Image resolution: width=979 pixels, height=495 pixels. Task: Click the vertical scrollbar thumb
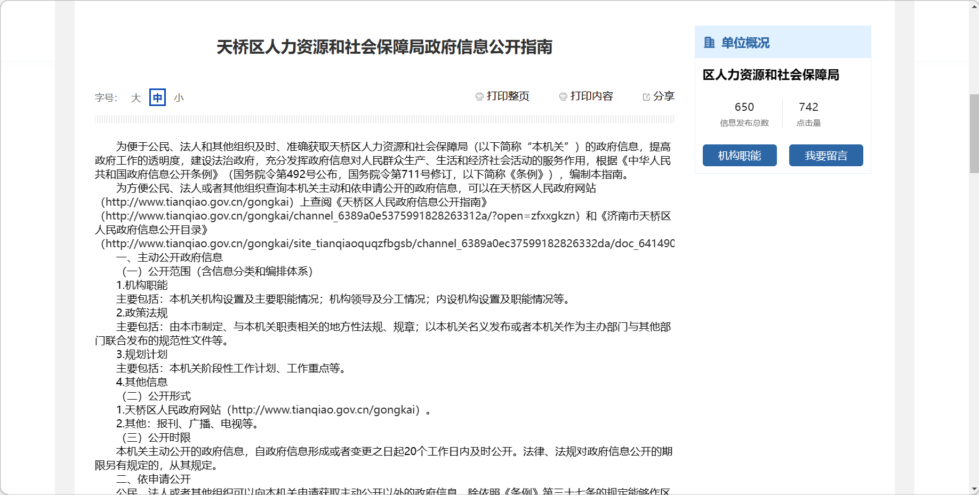point(974,133)
